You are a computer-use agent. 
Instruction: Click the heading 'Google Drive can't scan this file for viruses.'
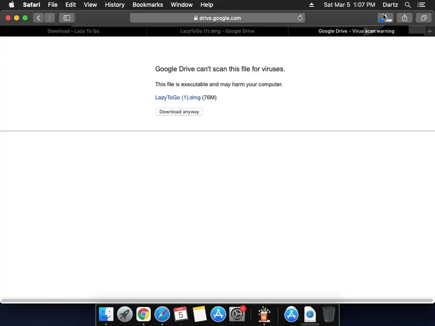pos(220,69)
